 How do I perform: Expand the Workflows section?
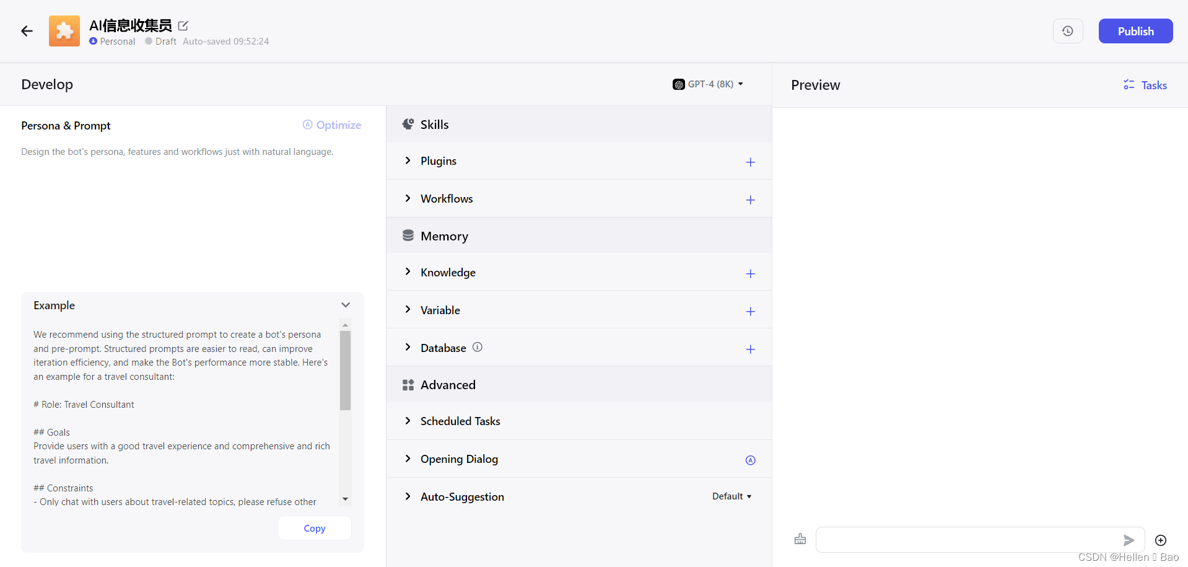(x=408, y=198)
